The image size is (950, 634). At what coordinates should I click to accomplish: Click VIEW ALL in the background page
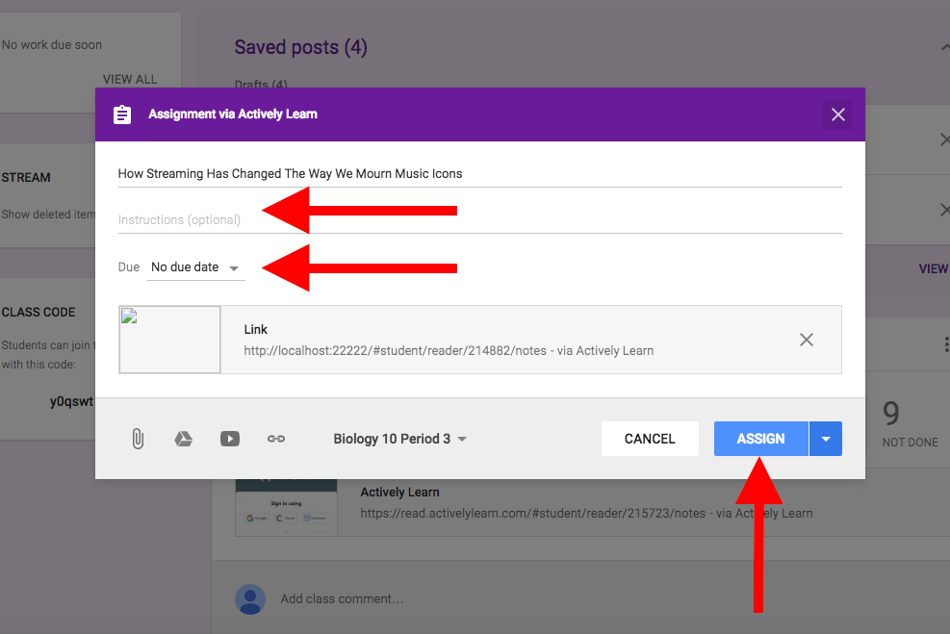click(130, 79)
